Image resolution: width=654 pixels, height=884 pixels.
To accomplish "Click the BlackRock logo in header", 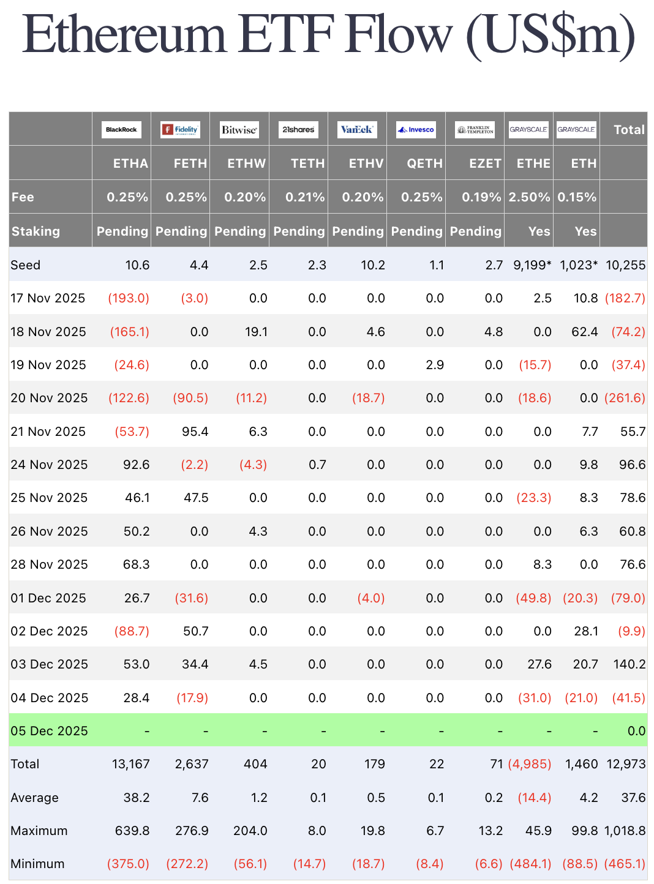I will click(121, 130).
